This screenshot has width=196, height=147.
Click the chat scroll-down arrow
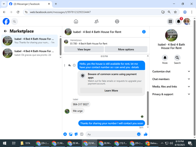click(148, 127)
